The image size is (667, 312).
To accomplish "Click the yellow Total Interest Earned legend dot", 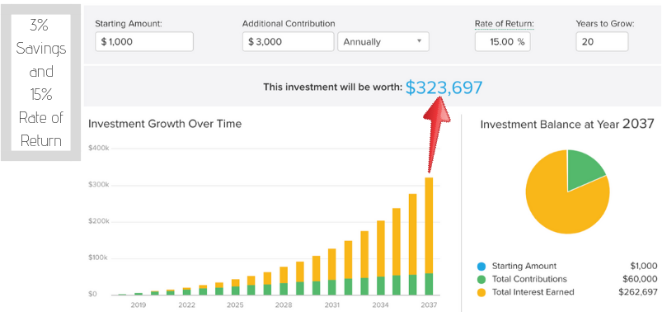I will pyautogui.click(x=481, y=292).
